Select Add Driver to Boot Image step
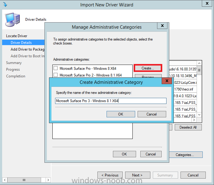 [27, 56]
